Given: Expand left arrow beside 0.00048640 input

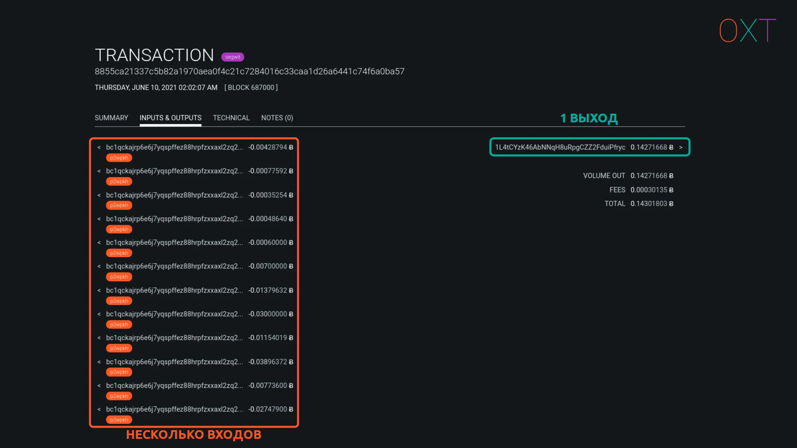Looking at the screenshot, I should 99,219.
